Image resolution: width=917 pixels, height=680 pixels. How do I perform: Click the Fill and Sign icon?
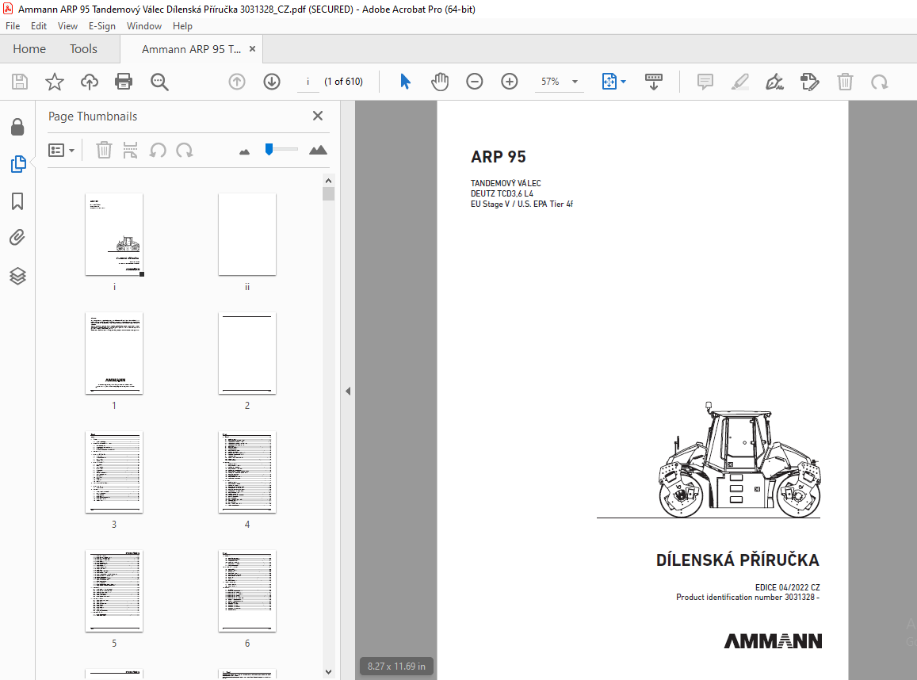point(809,82)
